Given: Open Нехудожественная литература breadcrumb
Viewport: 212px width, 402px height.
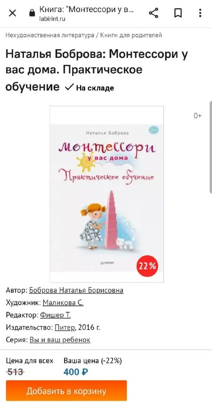Looking at the screenshot, I should click(50, 35).
